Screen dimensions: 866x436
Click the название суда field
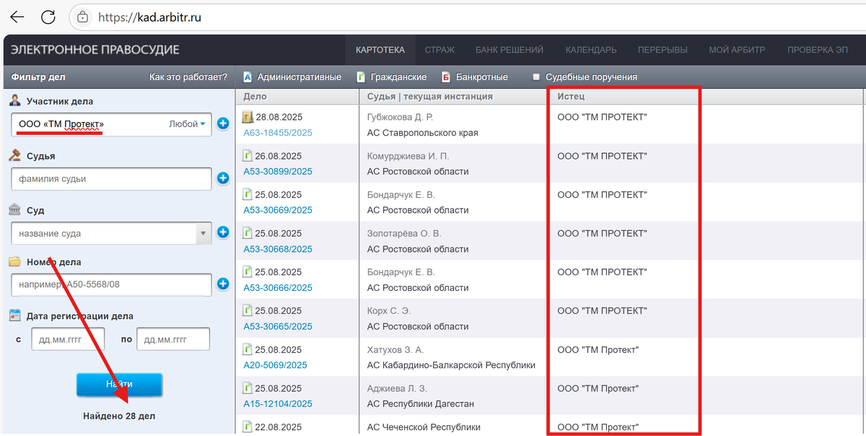(104, 233)
